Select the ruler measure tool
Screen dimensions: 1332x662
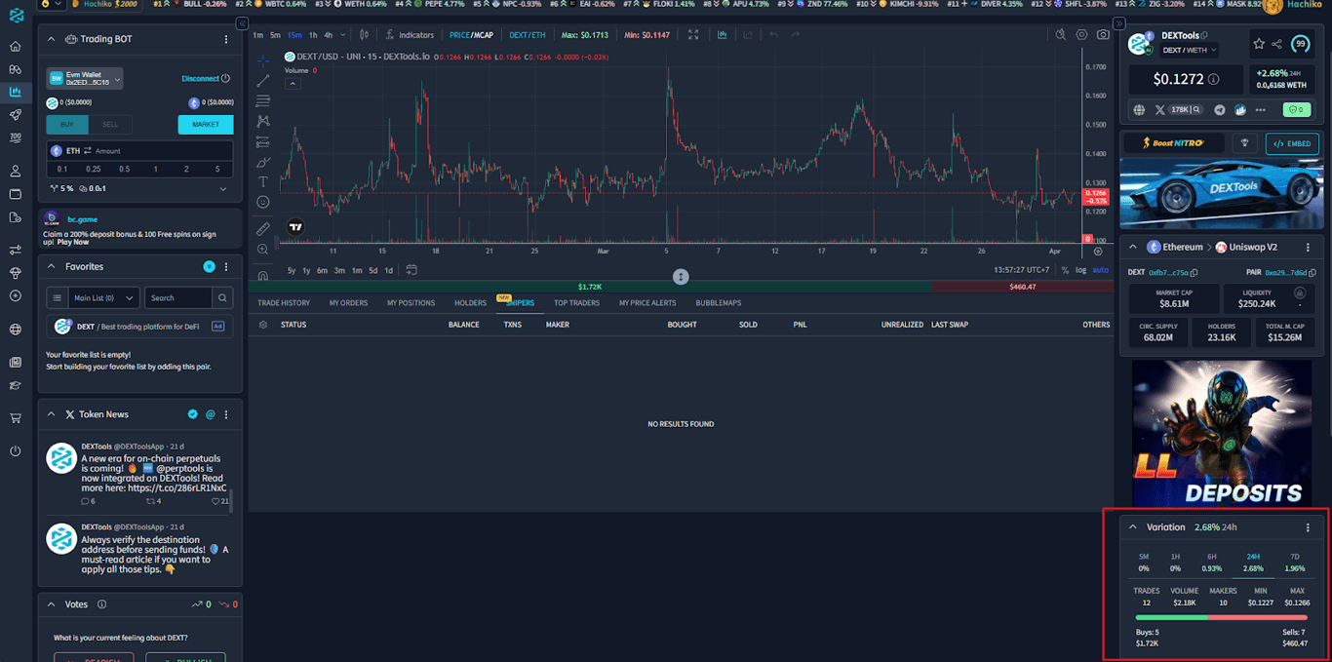[x=263, y=229]
